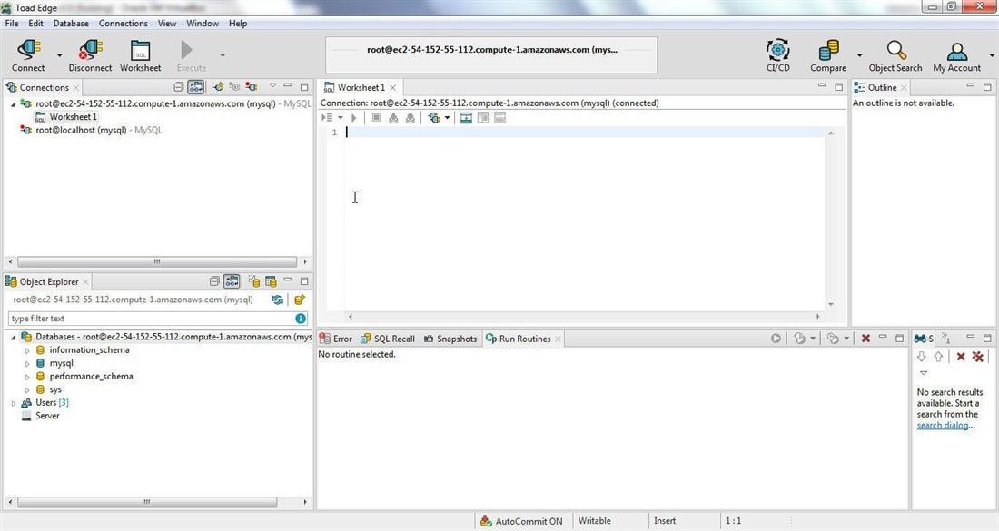Open the worksheet connection dropdown arrow
999x531 pixels.
[447, 117]
